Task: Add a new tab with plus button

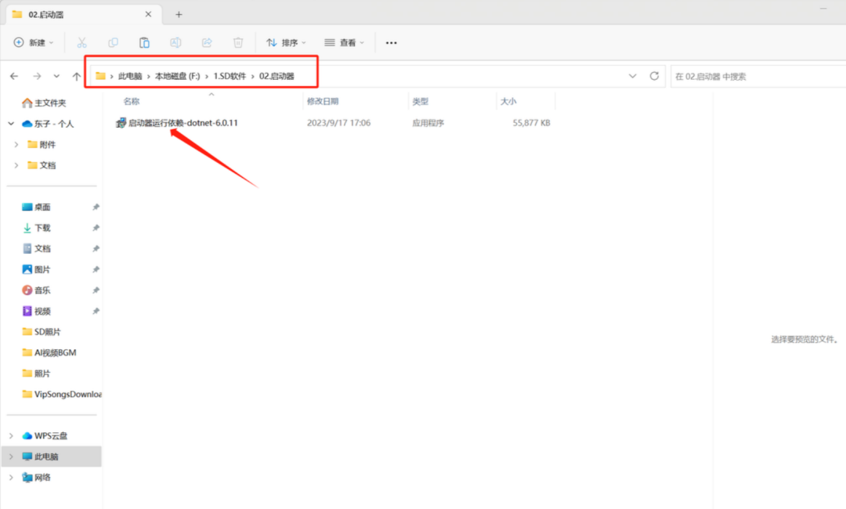Action: click(179, 15)
